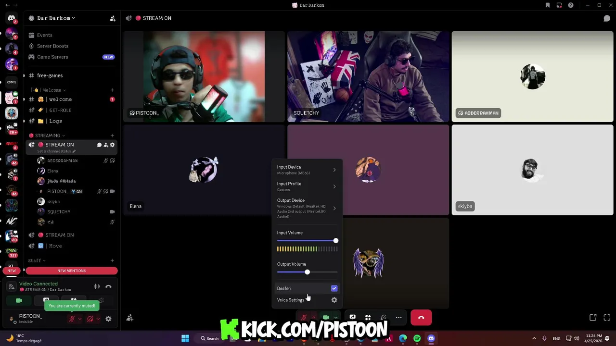The height and width of the screenshot is (346, 616).
Task: Click share your screen in call controls
Action: pos(352,318)
